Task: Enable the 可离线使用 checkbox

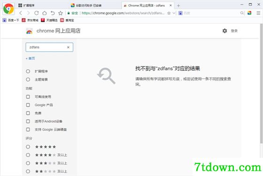Action: [28, 97]
